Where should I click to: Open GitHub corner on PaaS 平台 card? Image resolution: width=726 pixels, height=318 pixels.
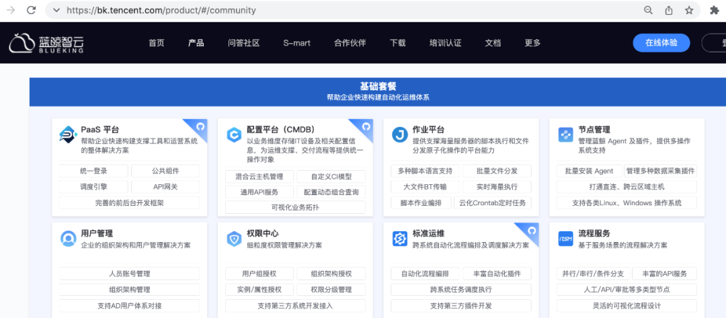(199, 126)
